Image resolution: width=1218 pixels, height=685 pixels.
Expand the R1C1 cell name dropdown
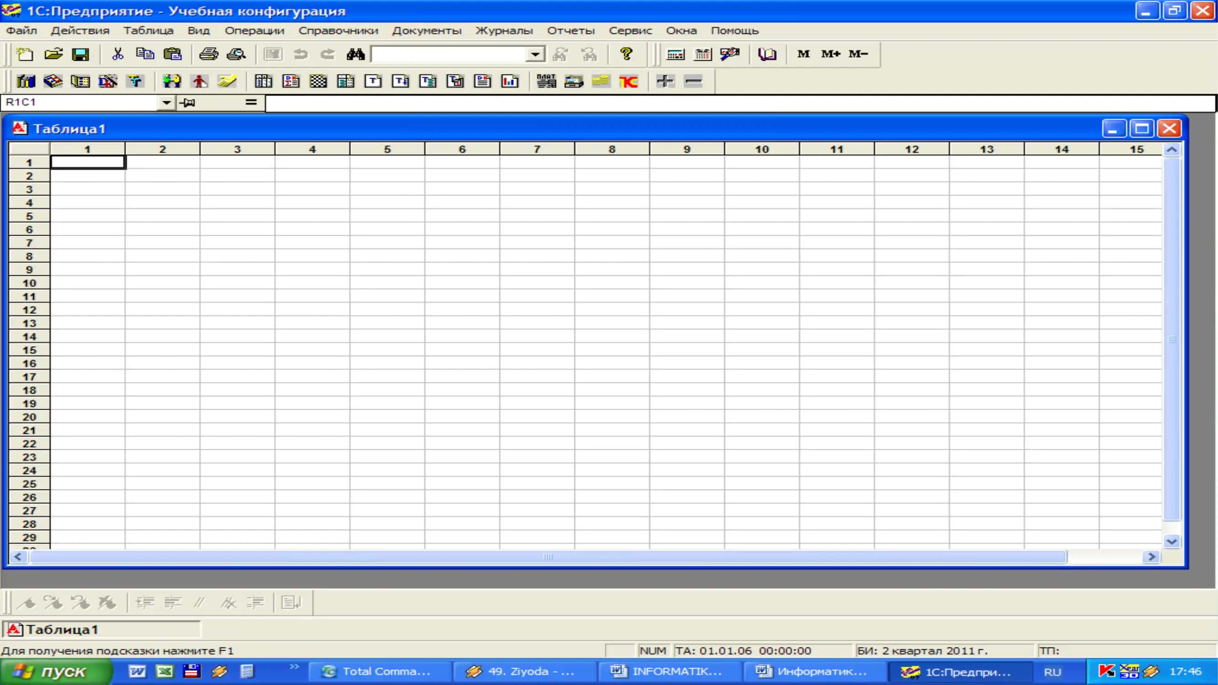166,103
